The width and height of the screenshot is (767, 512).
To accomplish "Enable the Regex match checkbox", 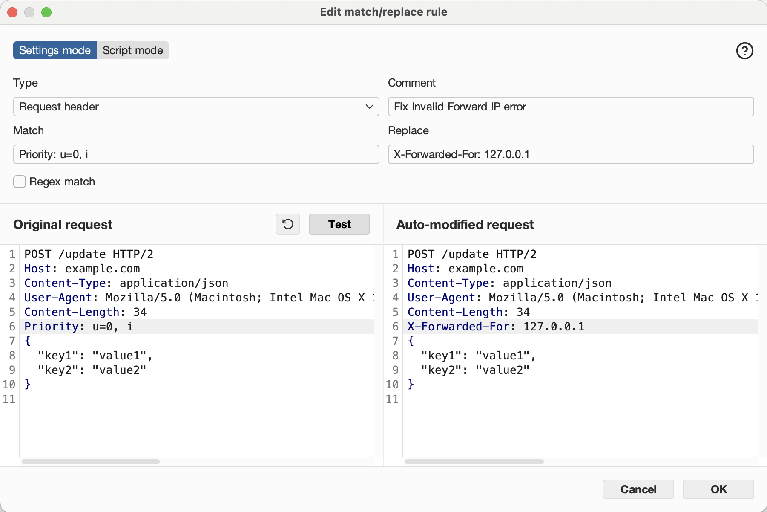I will tap(20, 182).
